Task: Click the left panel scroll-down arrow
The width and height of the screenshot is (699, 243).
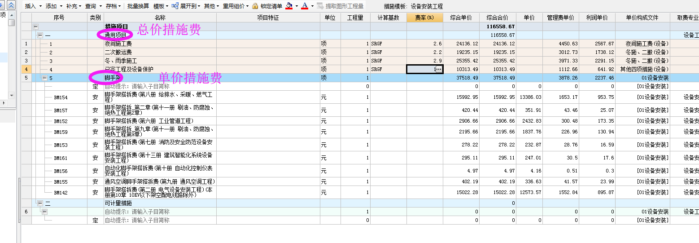Action: click(12, 95)
